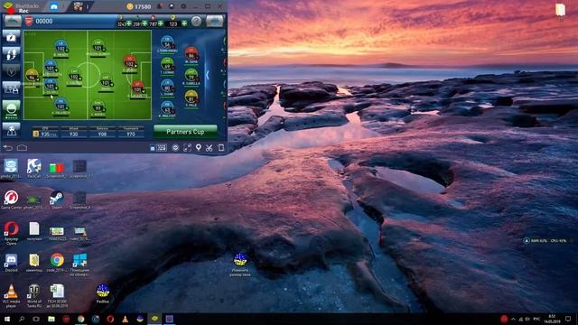Click the Arsenal club crest
578x325 pixels.
[x=29, y=22]
